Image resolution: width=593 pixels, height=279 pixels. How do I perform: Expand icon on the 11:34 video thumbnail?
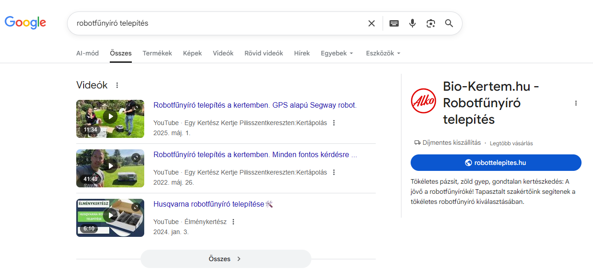136,108
